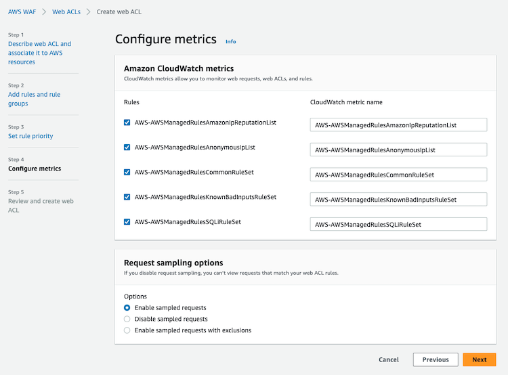Uncheck AWS-AWSManagedRulesAmazonIpReputationList rule checkbox
The height and width of the screenshot is (375, 508).
click(127, 123)
